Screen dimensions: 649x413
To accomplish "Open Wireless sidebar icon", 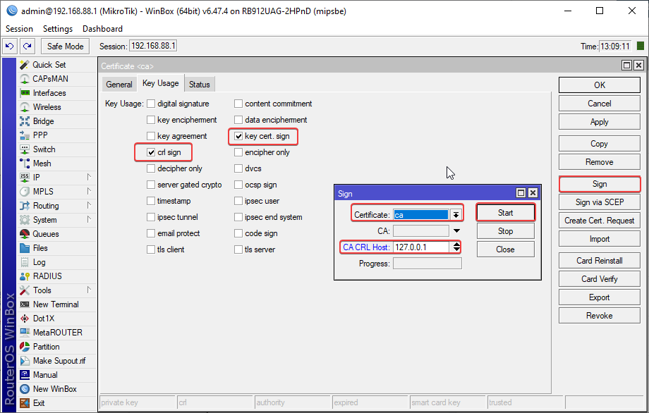I will 25,107.
